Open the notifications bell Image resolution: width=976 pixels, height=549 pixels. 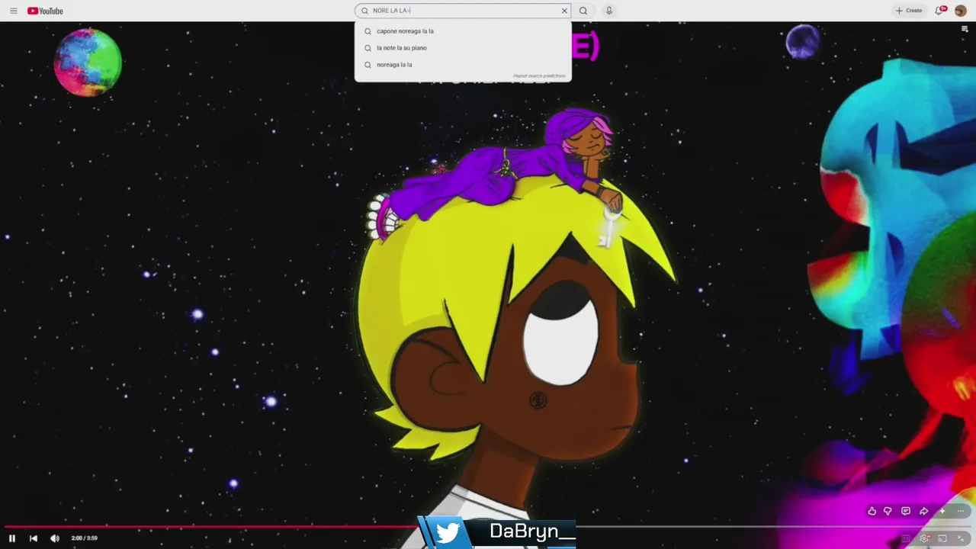940,11
